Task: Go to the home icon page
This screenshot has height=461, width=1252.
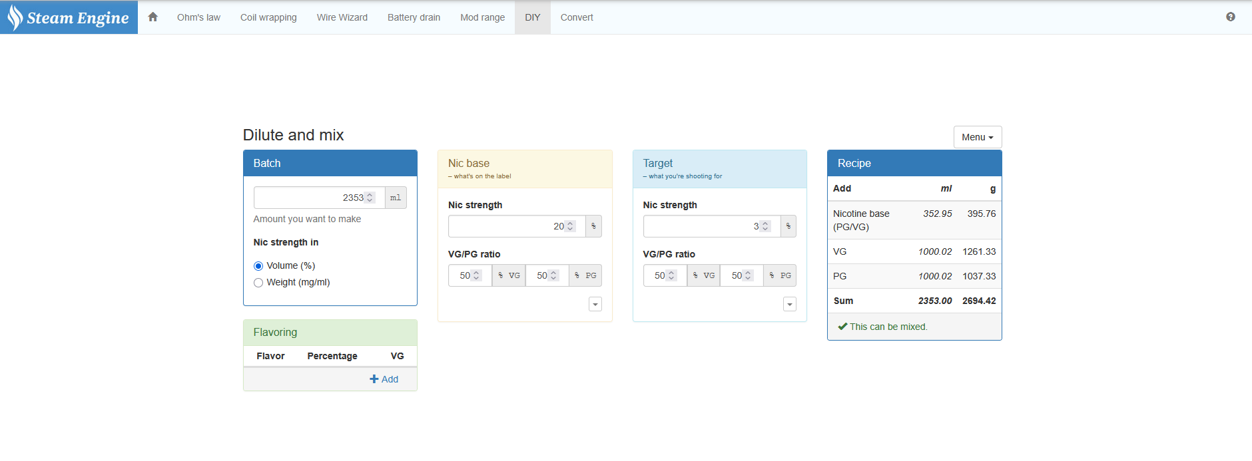Action: 153,17
